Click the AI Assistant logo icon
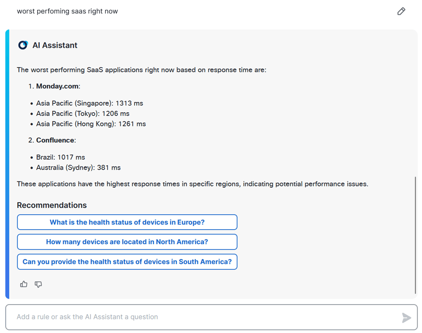Screen dimensions: 422x333 [23, 45]
